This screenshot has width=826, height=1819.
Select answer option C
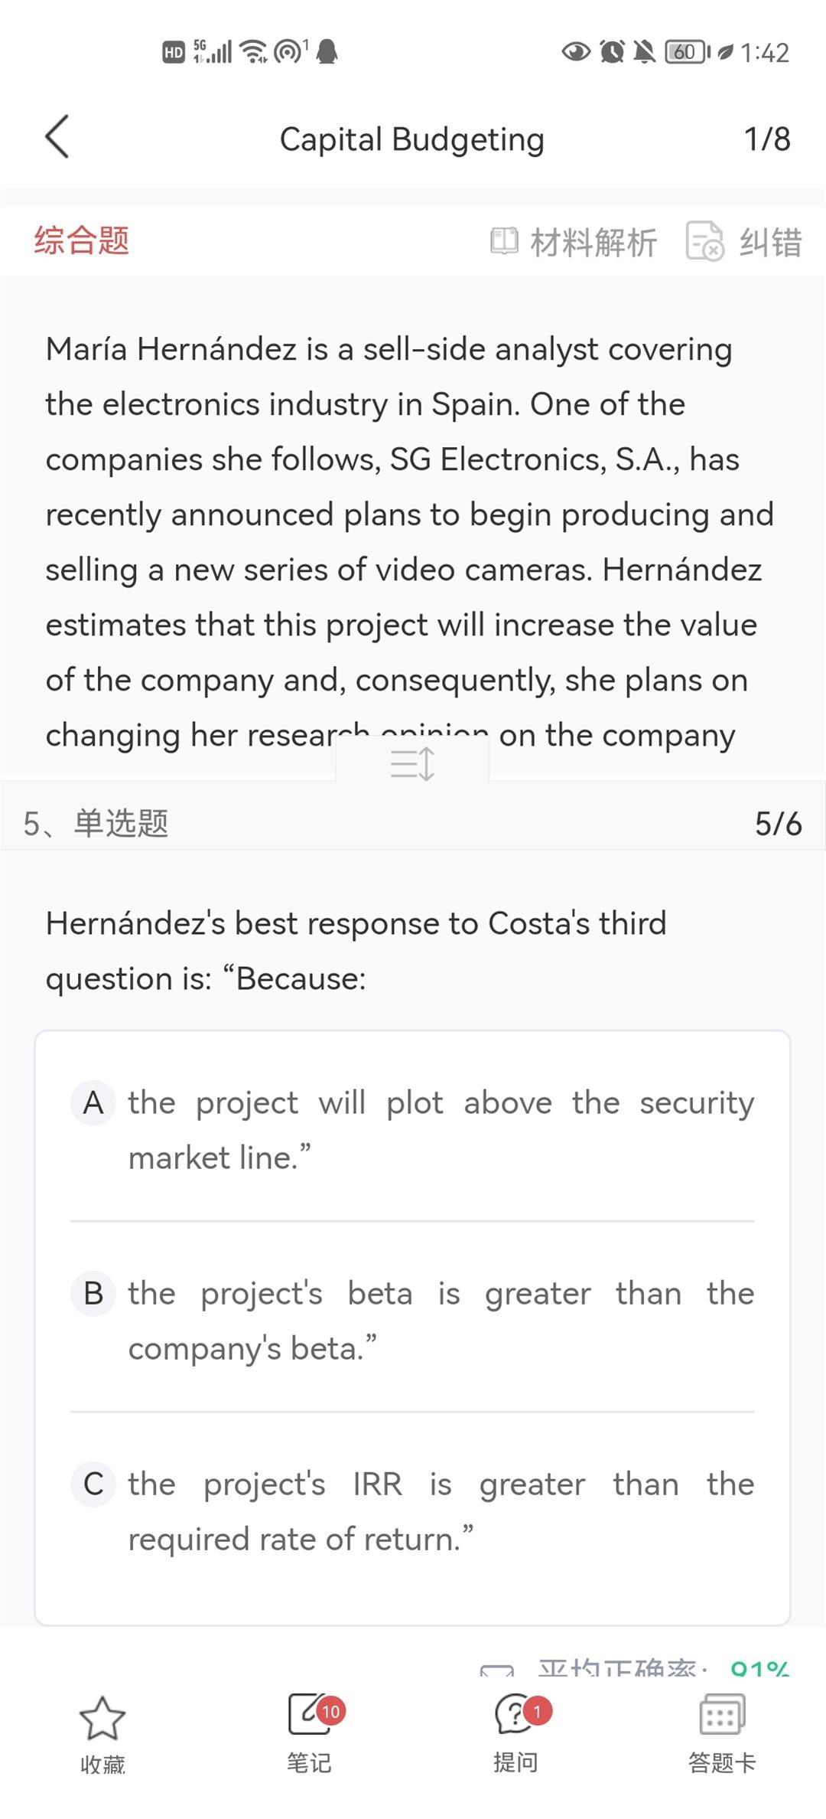click(93, 1484)
